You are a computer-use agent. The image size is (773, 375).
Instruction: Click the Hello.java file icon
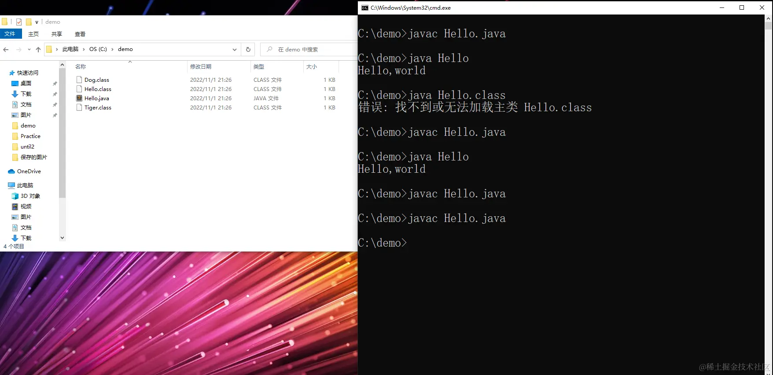(79, 98)
